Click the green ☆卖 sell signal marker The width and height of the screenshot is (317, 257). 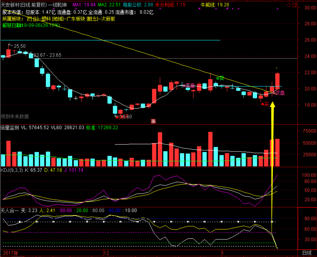pyautogui.click(x=220, y=78)
